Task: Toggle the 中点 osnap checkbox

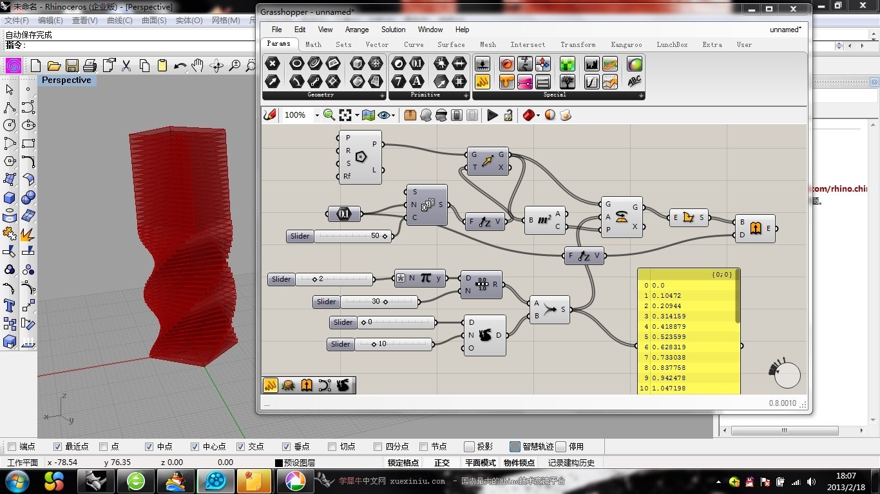Action: point(149,446)
